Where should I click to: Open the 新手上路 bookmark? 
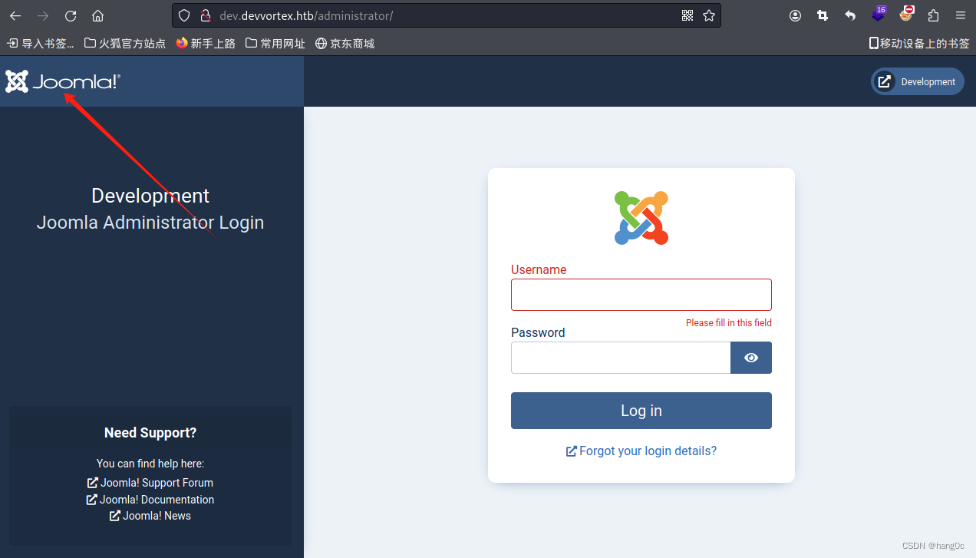tap(206, 44)
